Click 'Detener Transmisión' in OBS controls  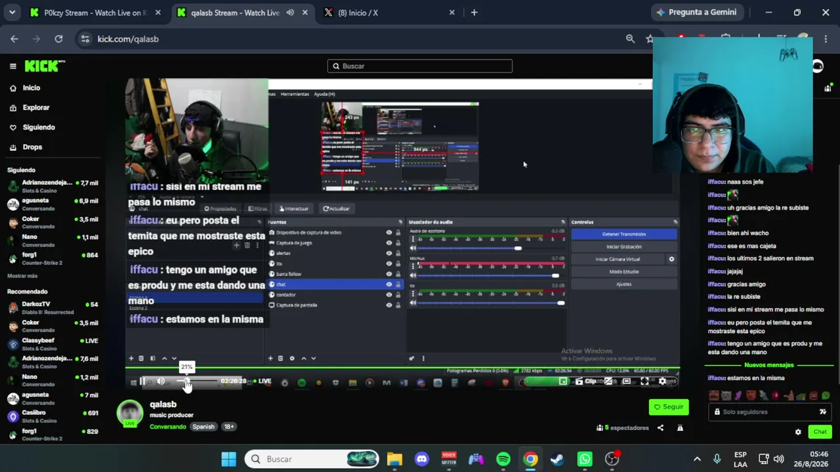tap(623, 234)
